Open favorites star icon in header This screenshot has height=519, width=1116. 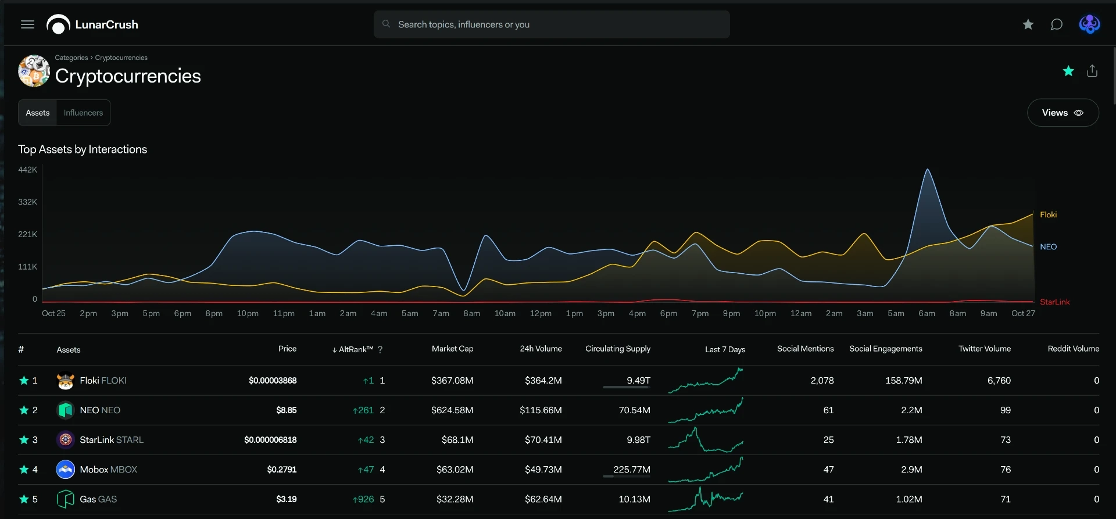1028,24
